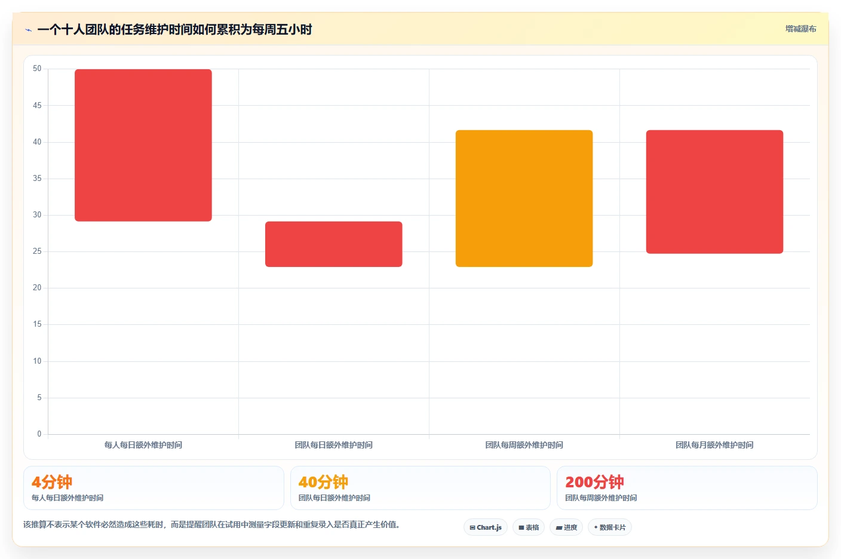
Task: Click the 40分钟 data card value
Action: (x=323, y=482)
